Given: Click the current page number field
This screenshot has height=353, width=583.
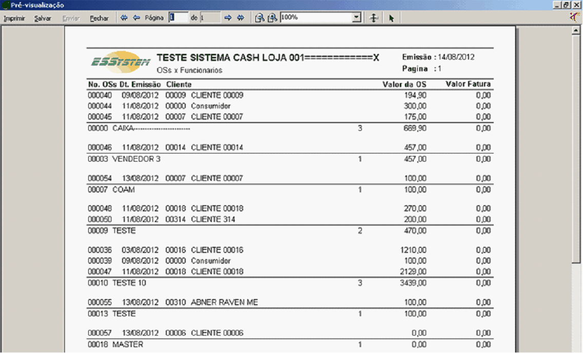Looking at the screenshot, I should (x=178, y=17).
